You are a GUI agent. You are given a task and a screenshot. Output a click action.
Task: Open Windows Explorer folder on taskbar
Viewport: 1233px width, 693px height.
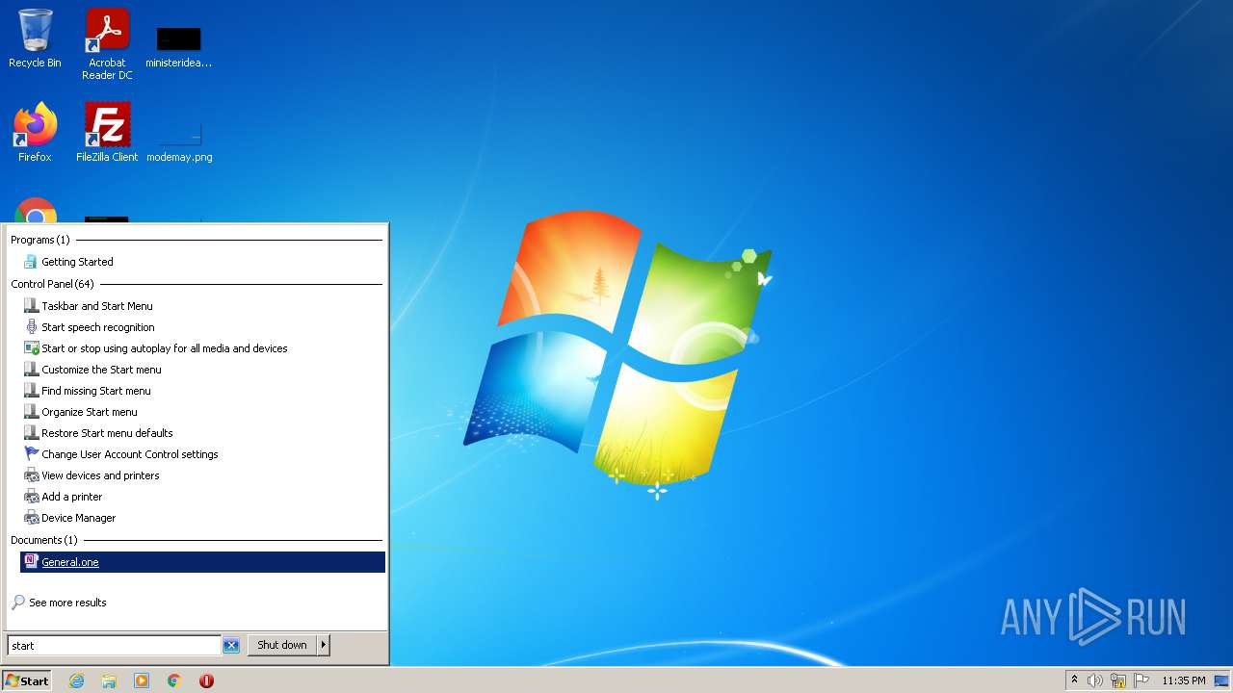click(109, 680)
